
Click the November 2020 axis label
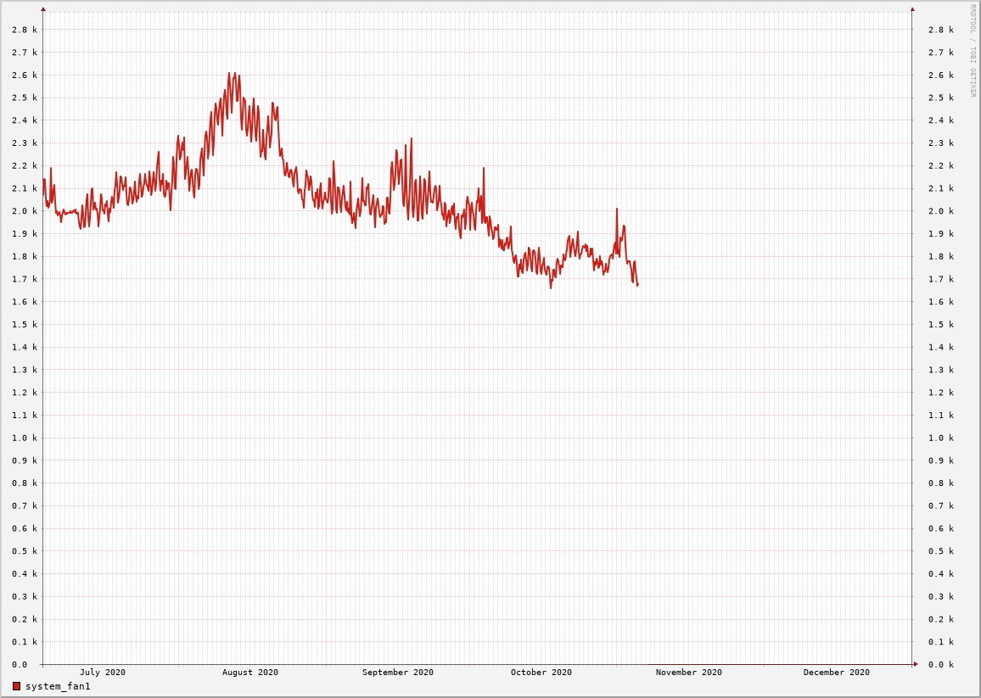(688, 673)
